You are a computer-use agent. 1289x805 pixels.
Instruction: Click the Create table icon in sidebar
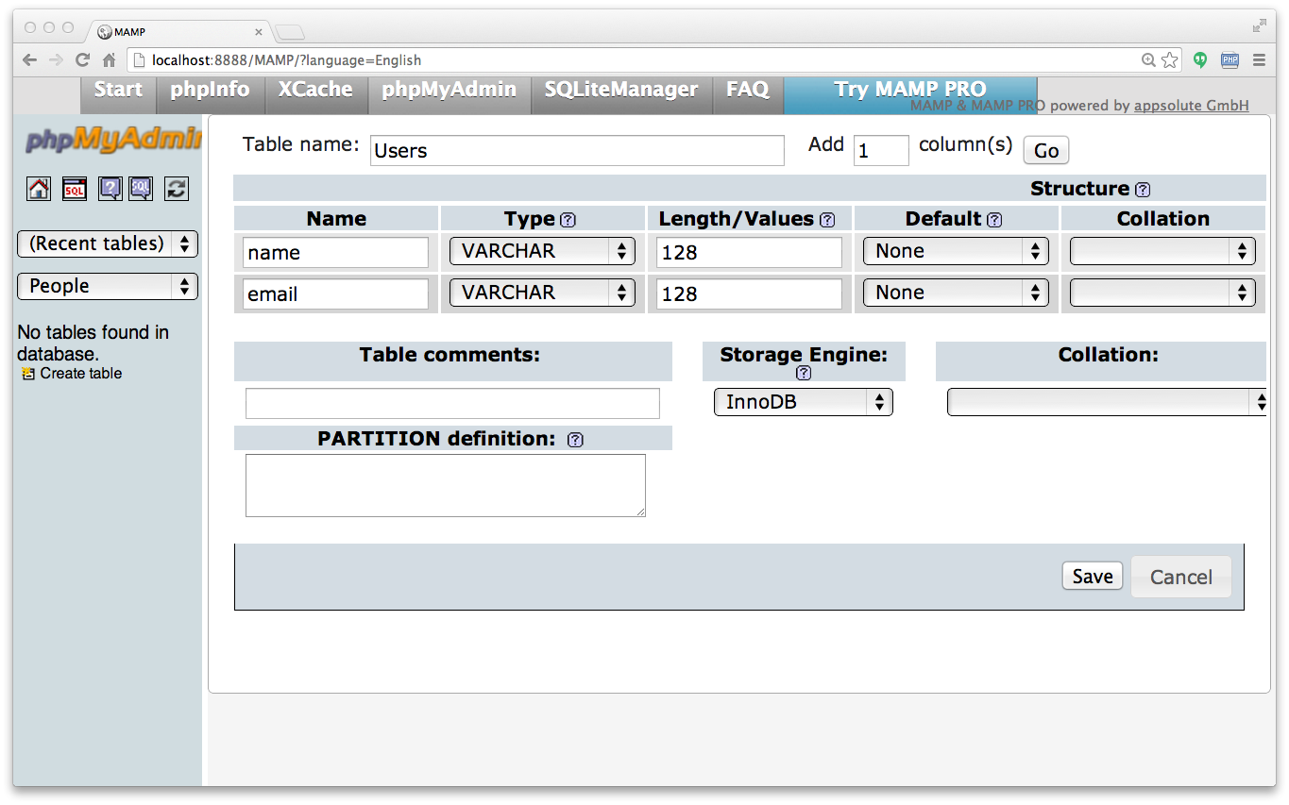click(x=28, y=374)
